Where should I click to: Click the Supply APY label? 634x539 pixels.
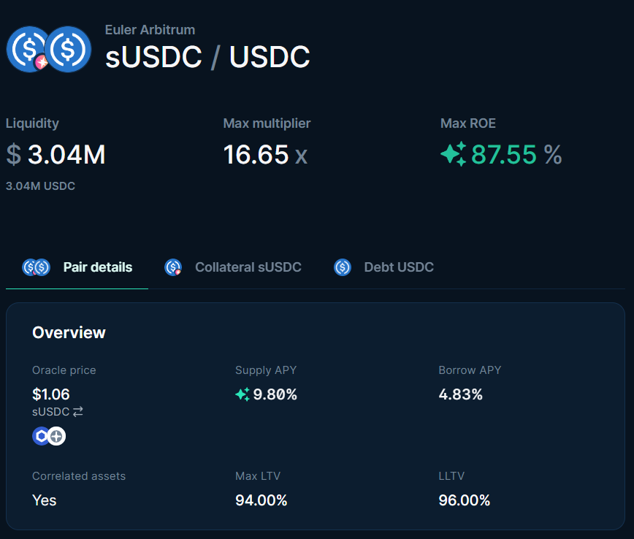tap(266, 370)
